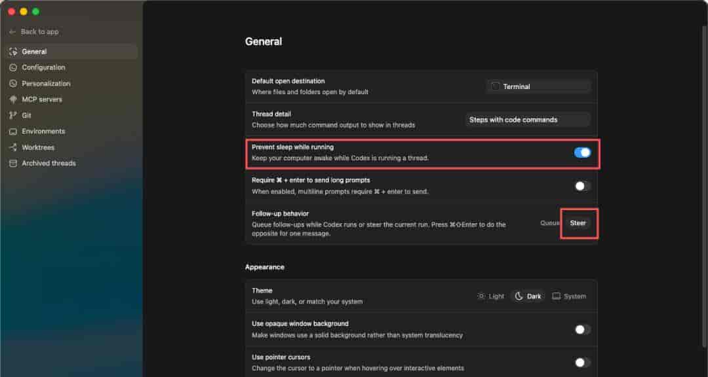
Task: Open the Archived threads section
Action: pyautogui.click(x=72, y=163)
